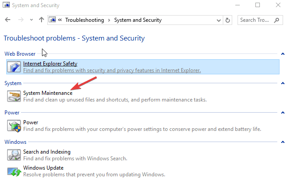Image resolution: width=288 pixels, height=183 pixels.
Task: Open the address bar history dropdown
Action: (x=219, y=20)
